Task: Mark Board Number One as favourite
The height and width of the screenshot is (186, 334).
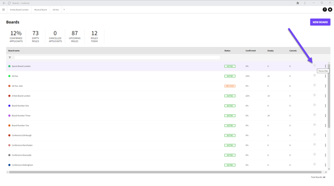Action: pyautogui.click(x=315, y=105)
